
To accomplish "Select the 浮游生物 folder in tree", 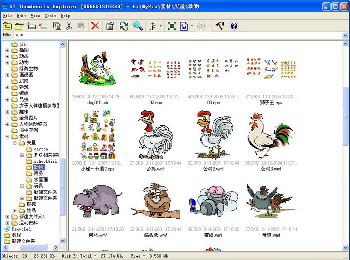I will tap(28, 69).
